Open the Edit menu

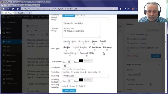(x=7, y=5)
